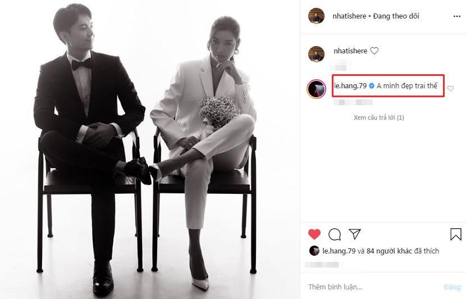Click the verified badge next to le.hang.79
Image resolution: width=466 pixels, height=299 pixels.
click(x=371, y=86)
